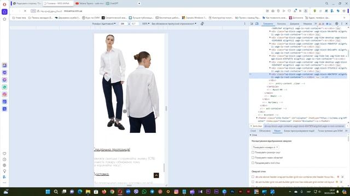Expand more DevTools main tabs chevron
The width and height of the screenshot is (350, 196).
coord(316,23)
